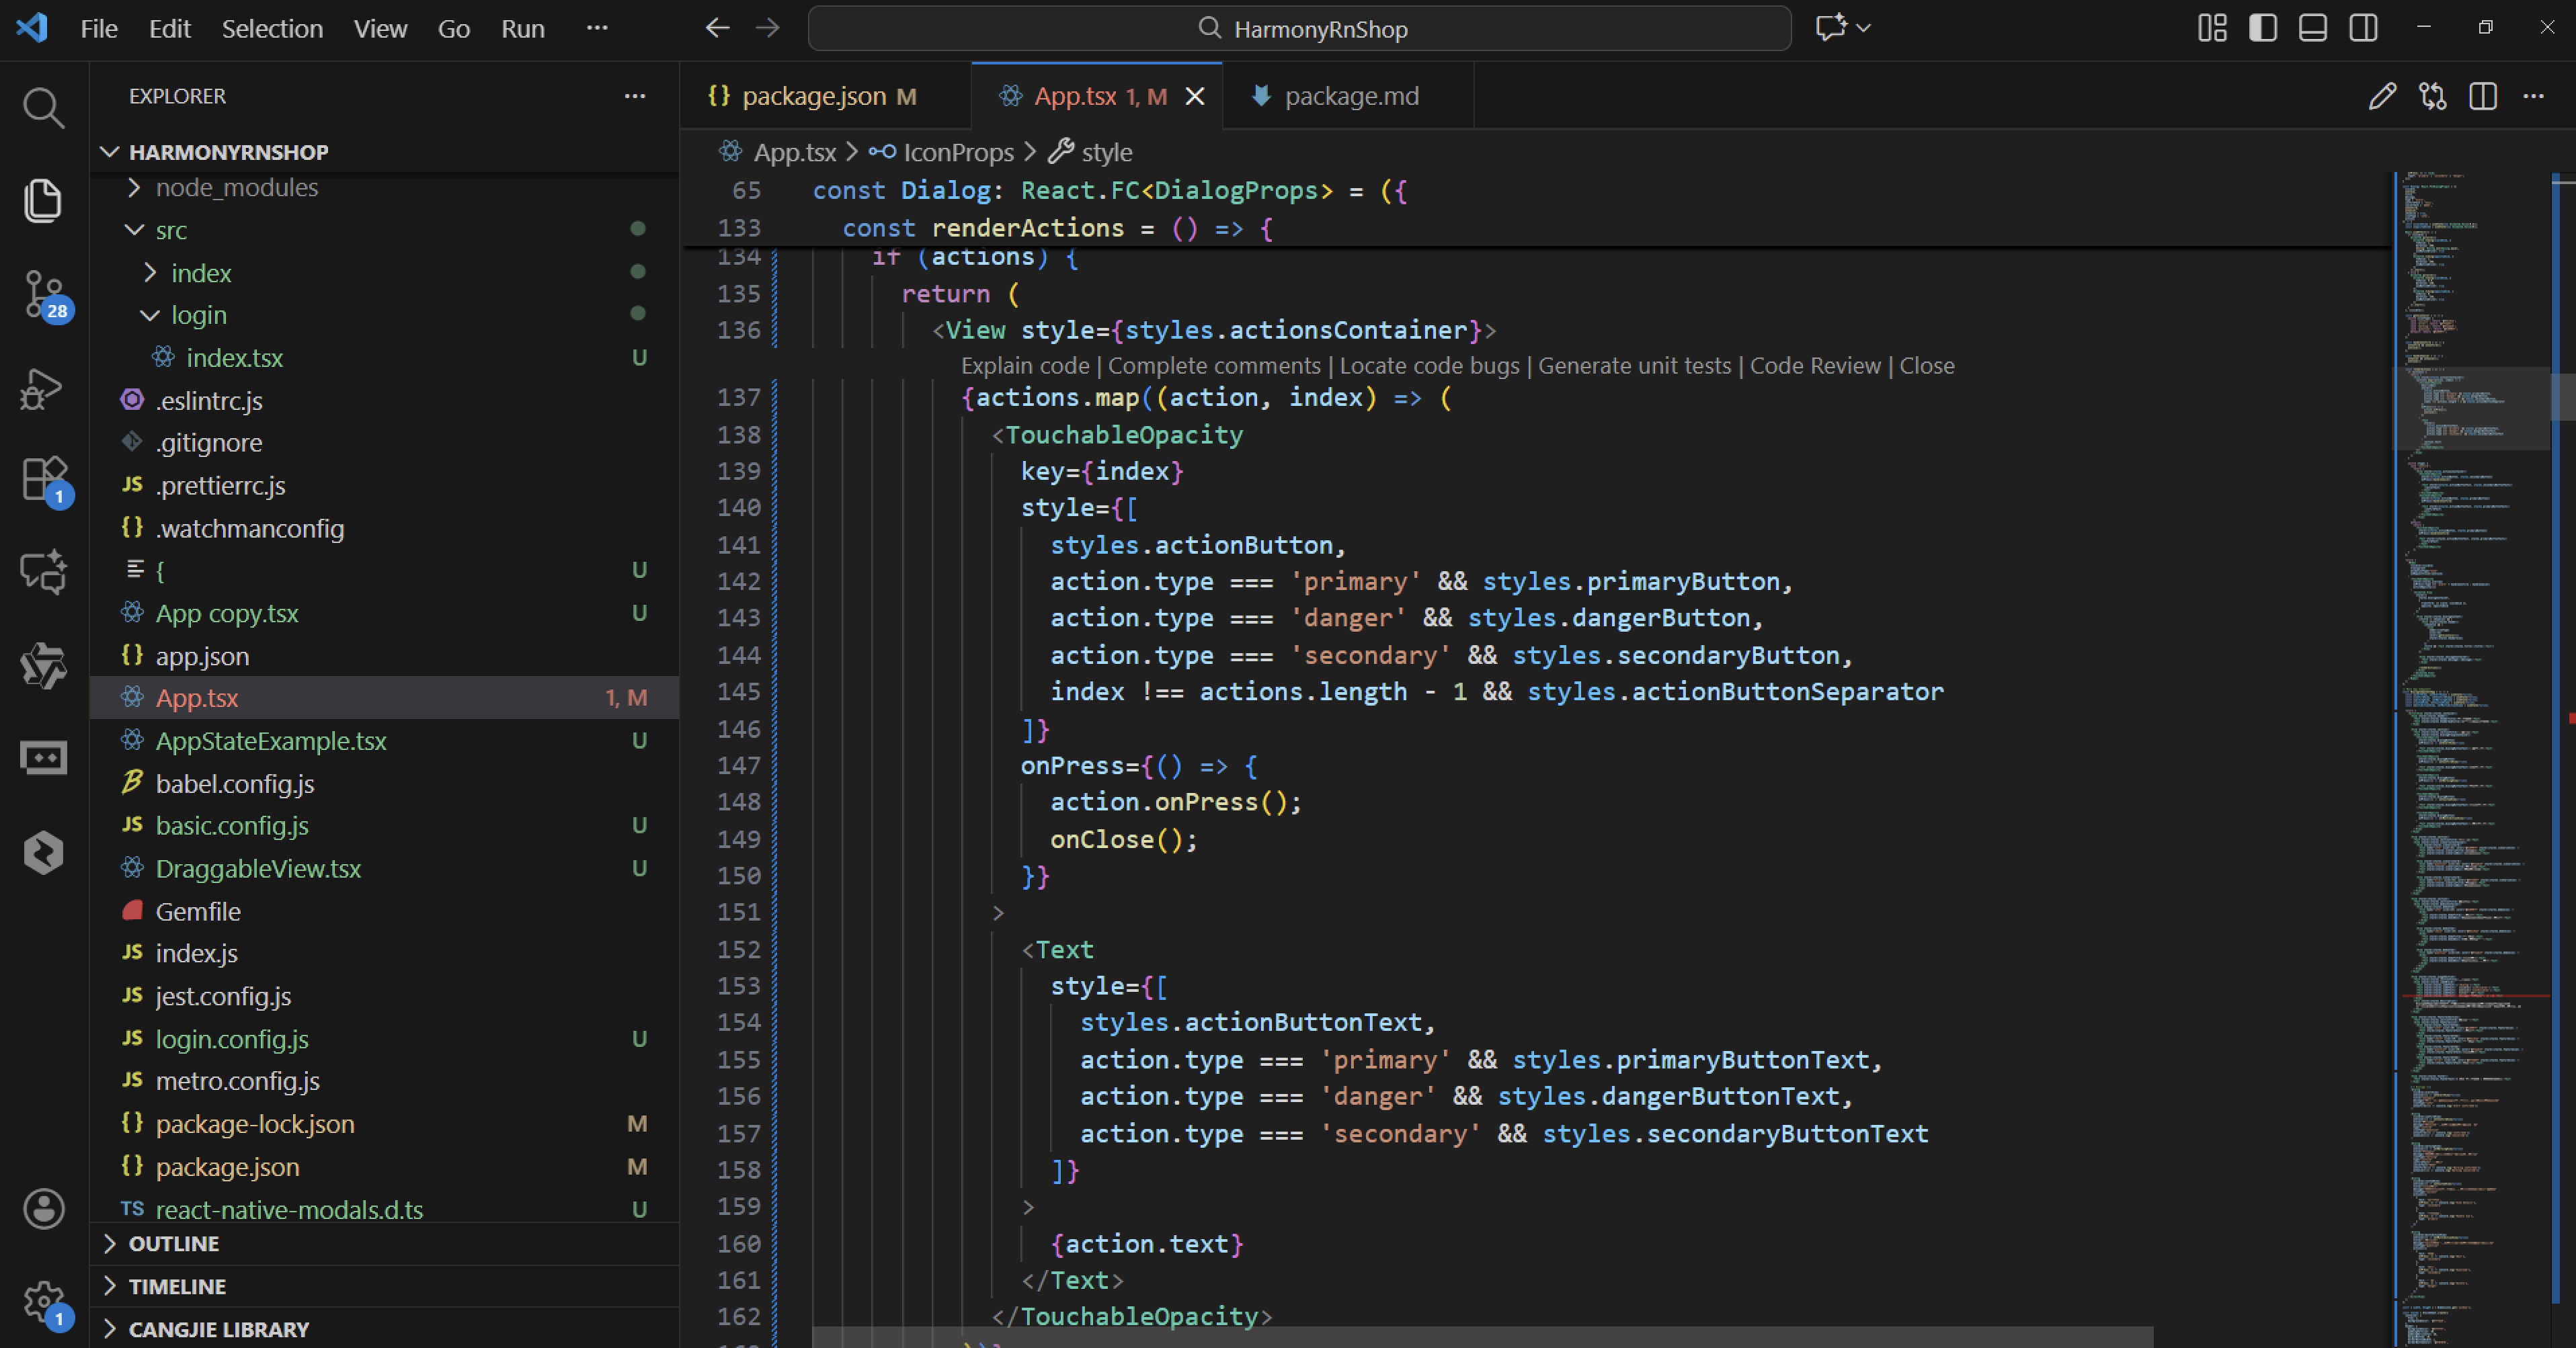Click the HarmonyRnShop command center search box
This screenshot has height=1348, width=2576.
pos(1299,28)
